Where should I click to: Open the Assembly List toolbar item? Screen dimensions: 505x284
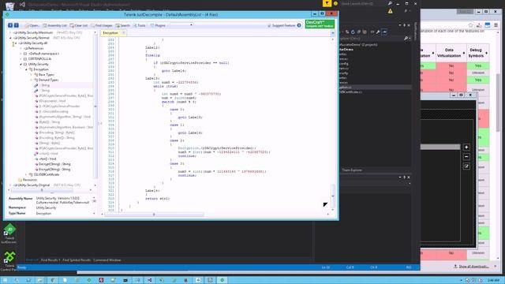[x=55, y=25]
